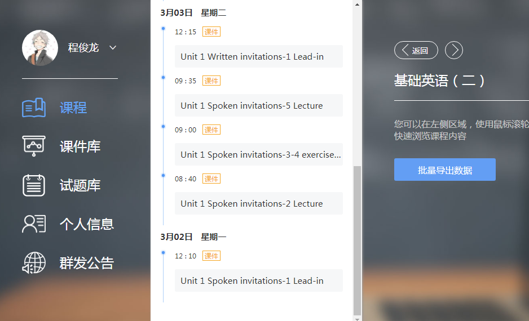
Task: Click the 3月02日 星期一 date header
Action: (x=193, y=237)
